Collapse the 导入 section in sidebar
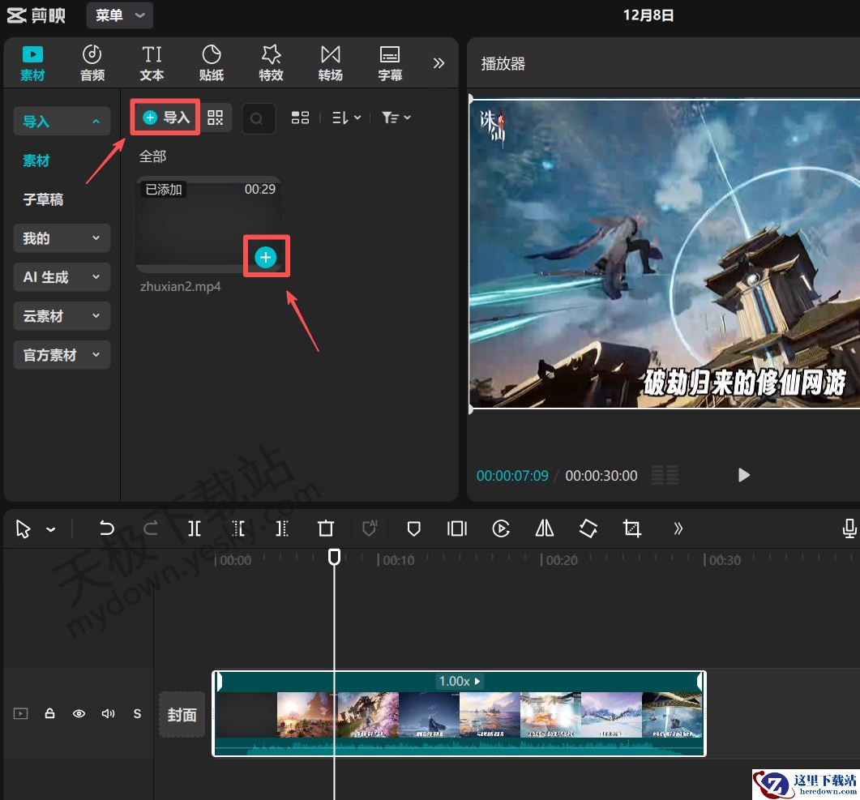860x800 pixels. pos(62,121)
